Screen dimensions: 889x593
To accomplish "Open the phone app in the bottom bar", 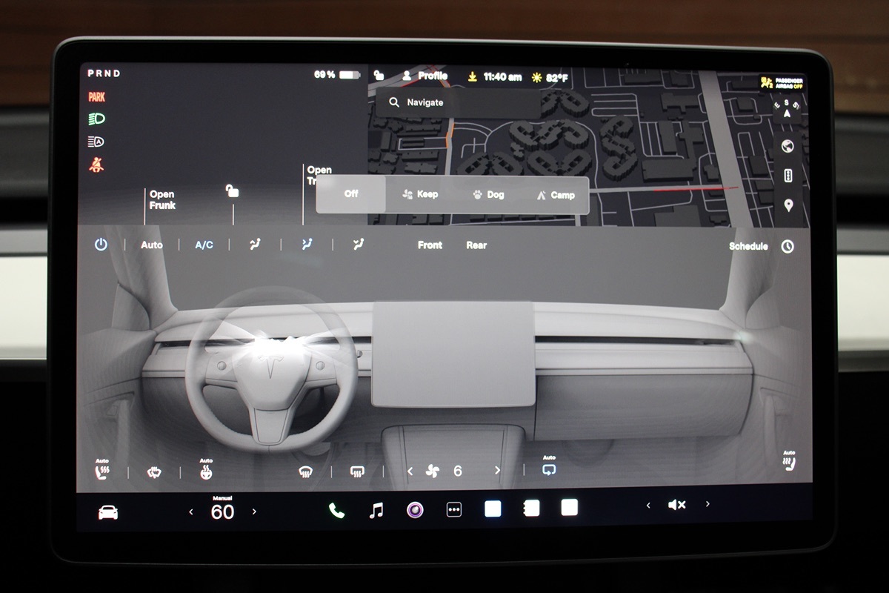I will click(336, 510).
